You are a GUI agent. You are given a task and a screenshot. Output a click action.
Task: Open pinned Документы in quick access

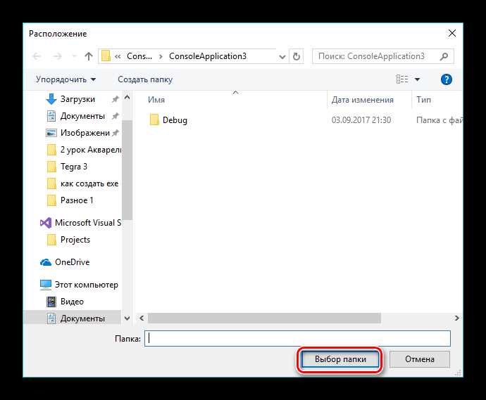pyautogui.click(x=82, y=116)
